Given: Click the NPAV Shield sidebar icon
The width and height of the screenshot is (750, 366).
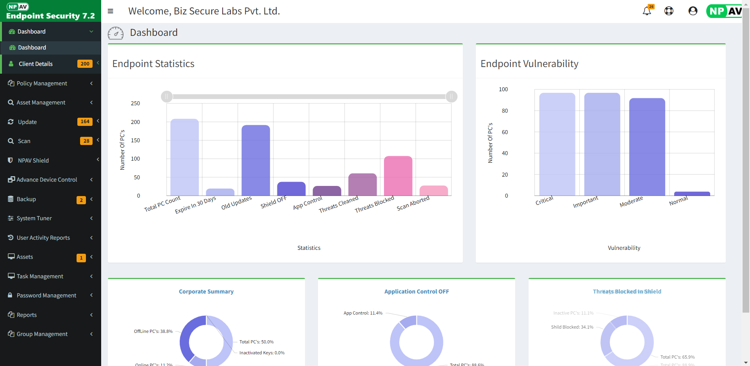Looking at the screenshot, I should click(11, 160).
